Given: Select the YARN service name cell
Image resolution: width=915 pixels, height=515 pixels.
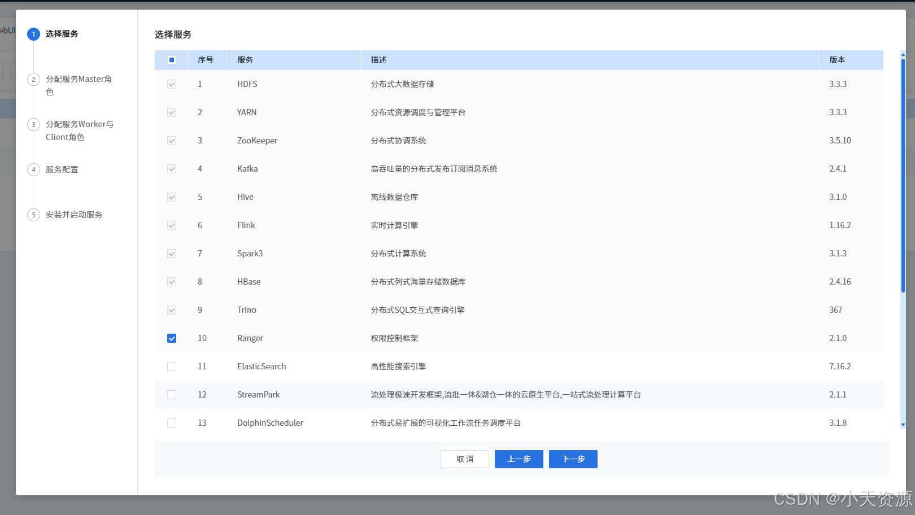Looking at the screenshot, I should tap(247, 112).
